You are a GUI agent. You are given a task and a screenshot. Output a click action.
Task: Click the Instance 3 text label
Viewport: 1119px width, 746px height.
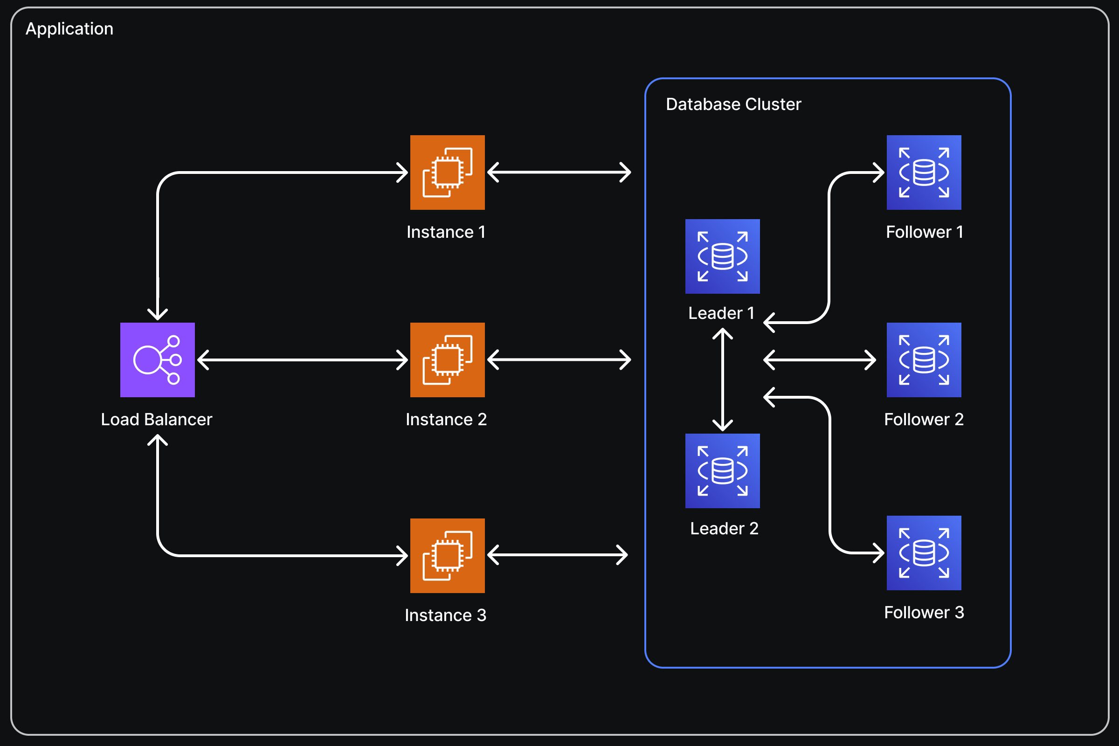click(445, 615)
